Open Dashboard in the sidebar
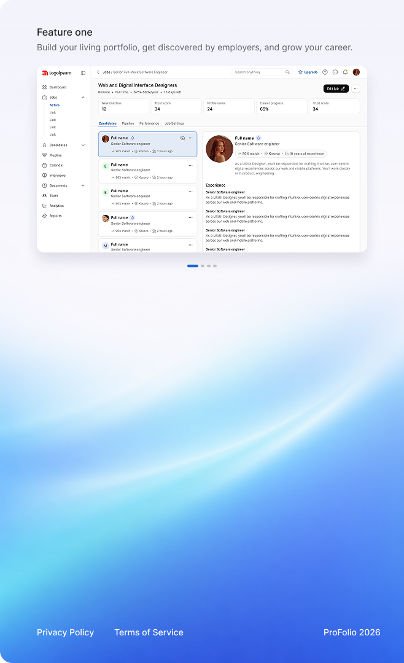This screenshot has height=663, width=404. coord(58,87)
